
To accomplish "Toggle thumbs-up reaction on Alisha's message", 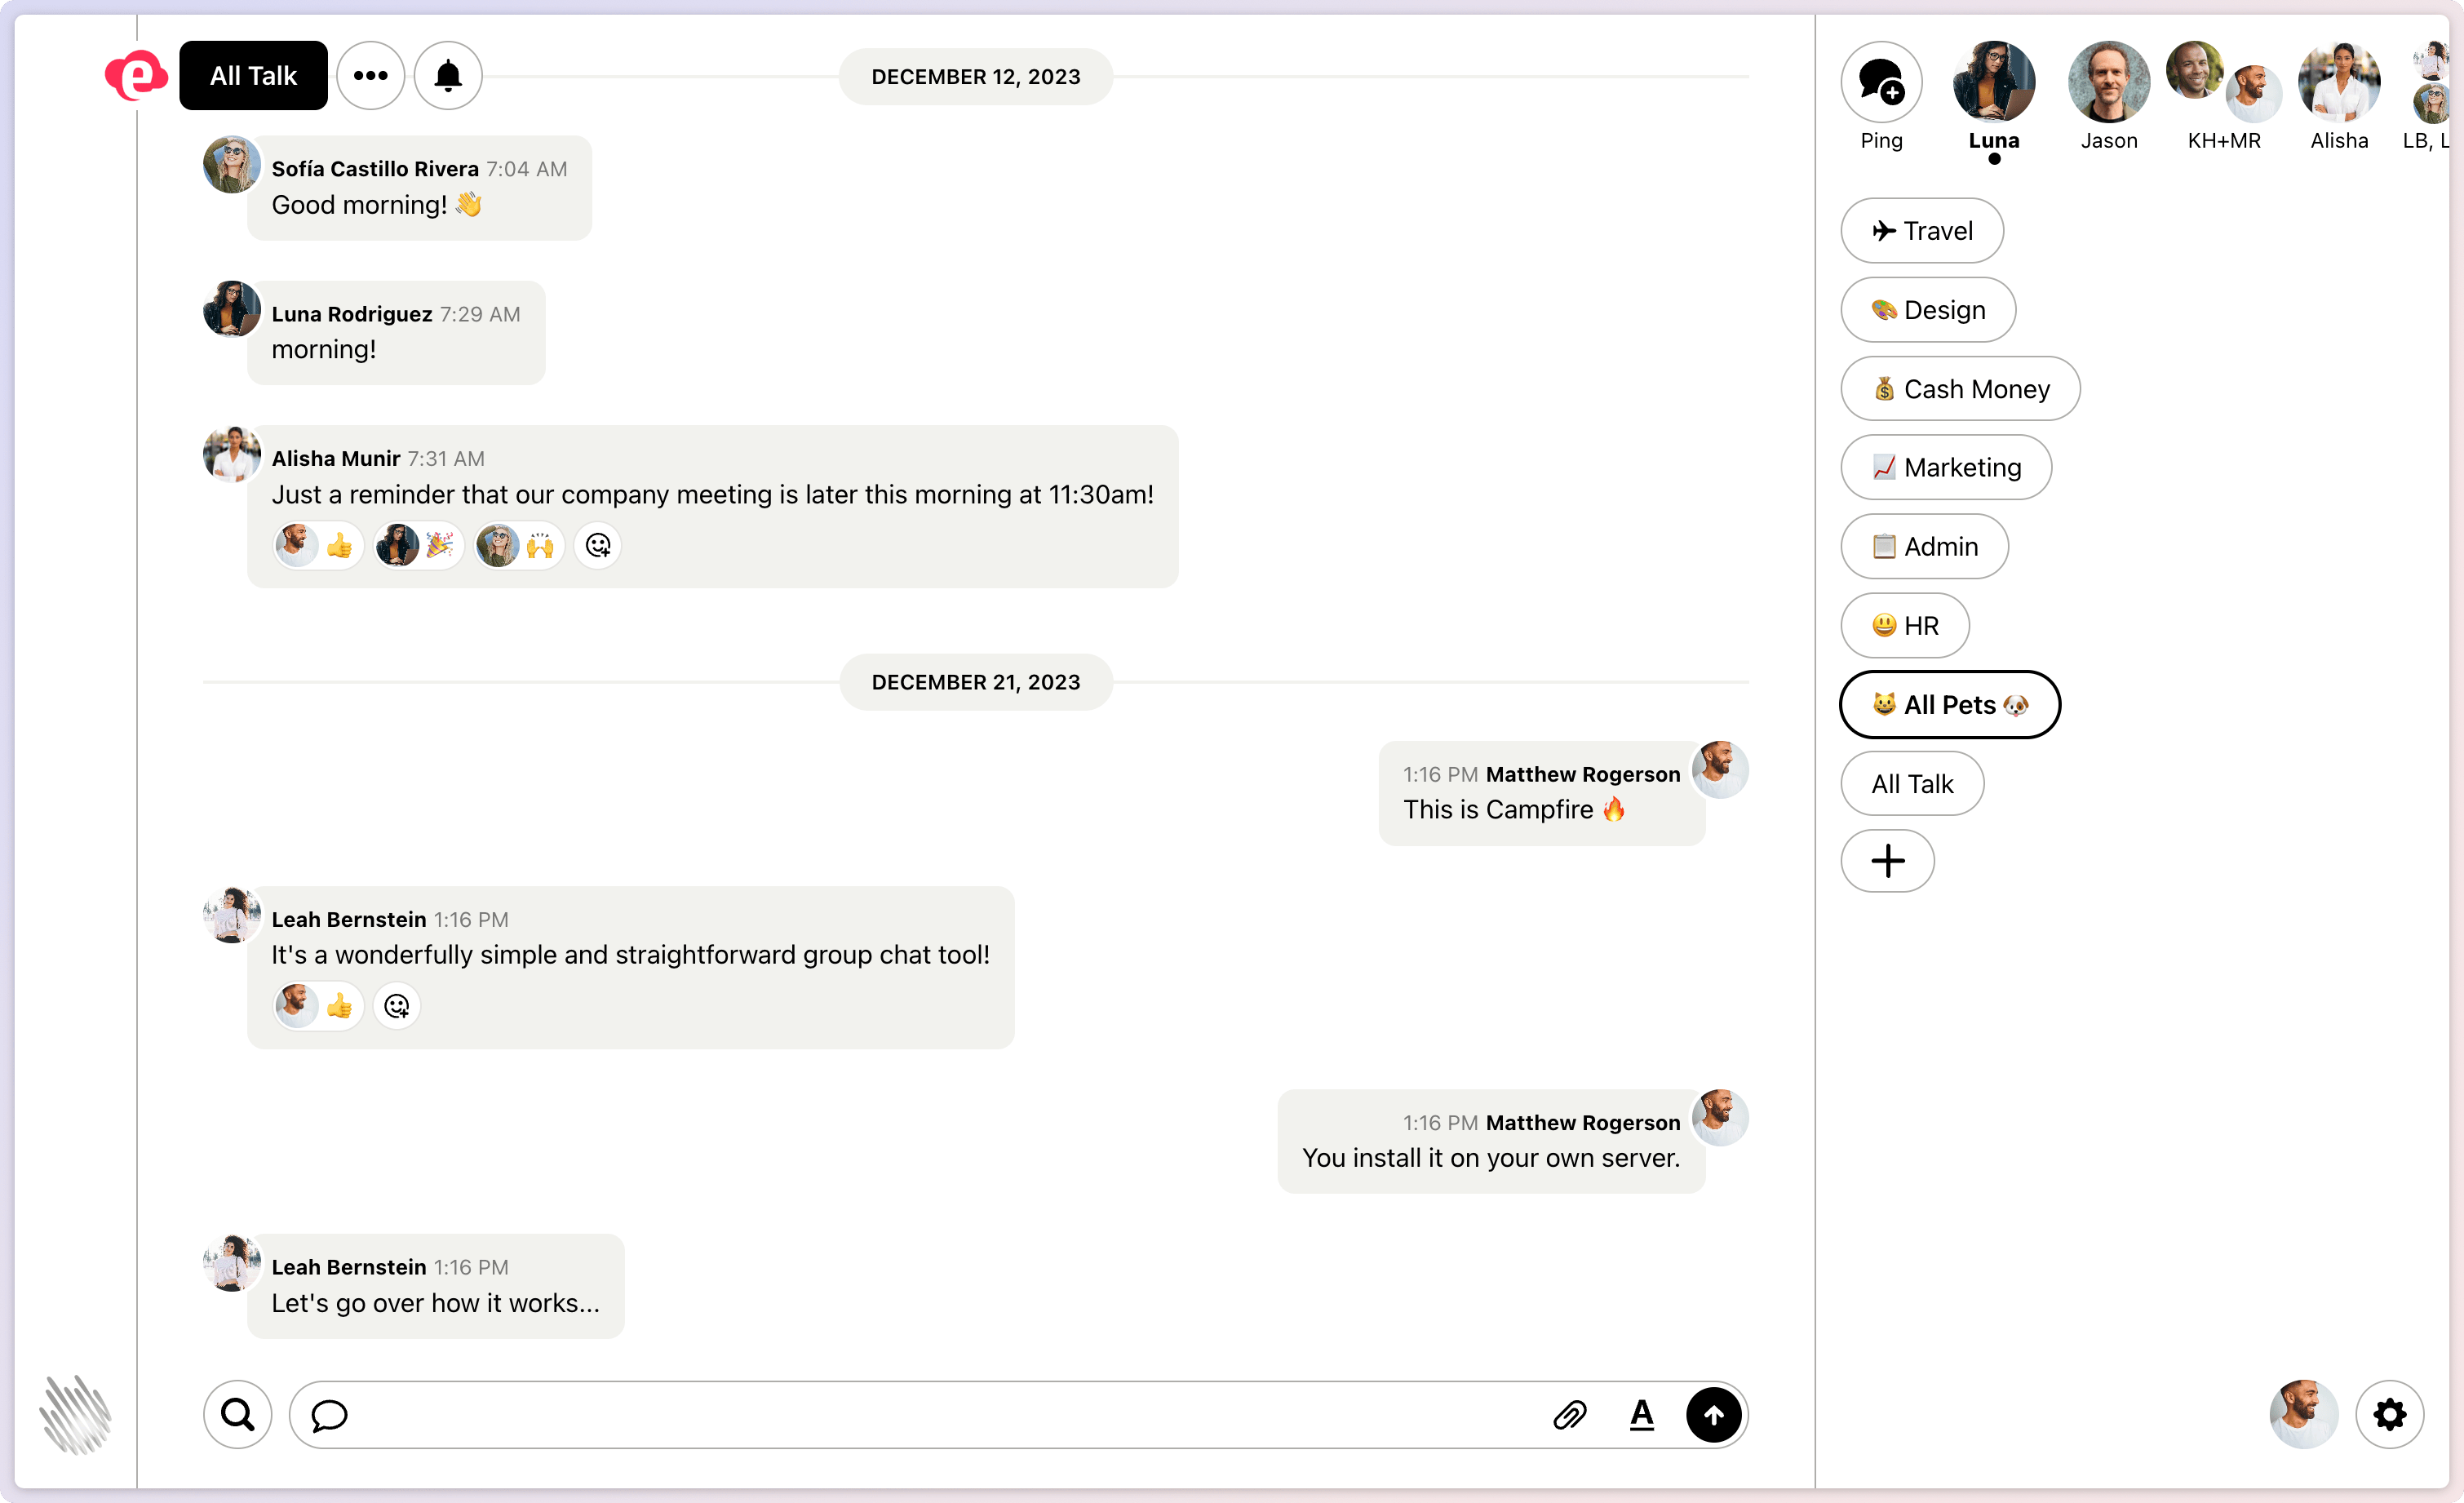I will point(319,546).
